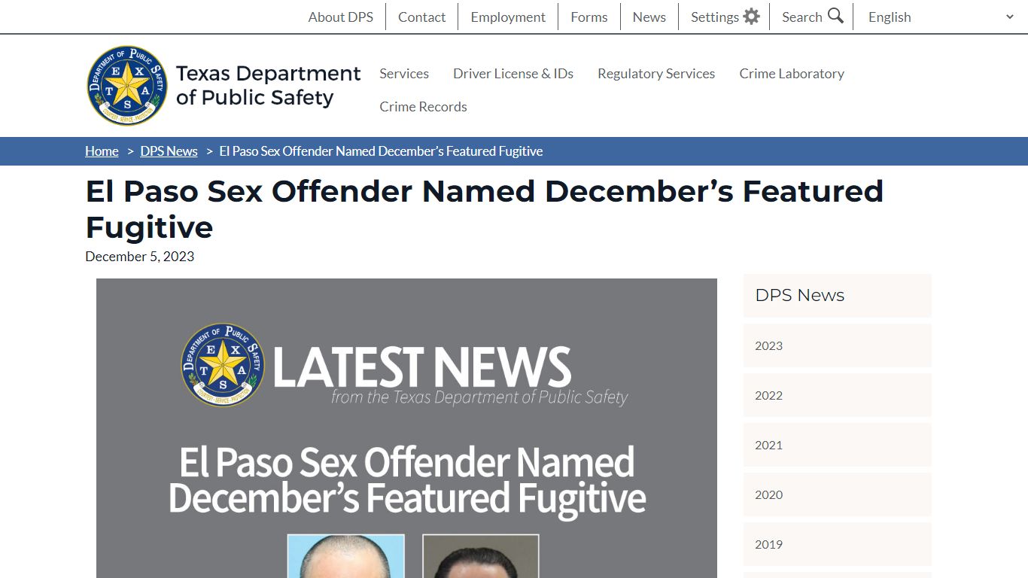Screen dimensions: 1028x578
Task: Select 2020 in the news archive
Action: (x=838, y=494)
